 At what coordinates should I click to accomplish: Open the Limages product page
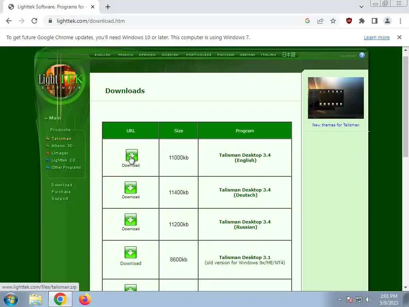pyautogui.click(x=60, y=153)
